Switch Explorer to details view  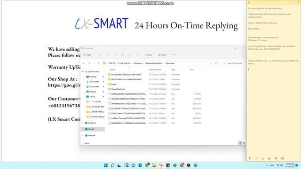coord(240,143)
